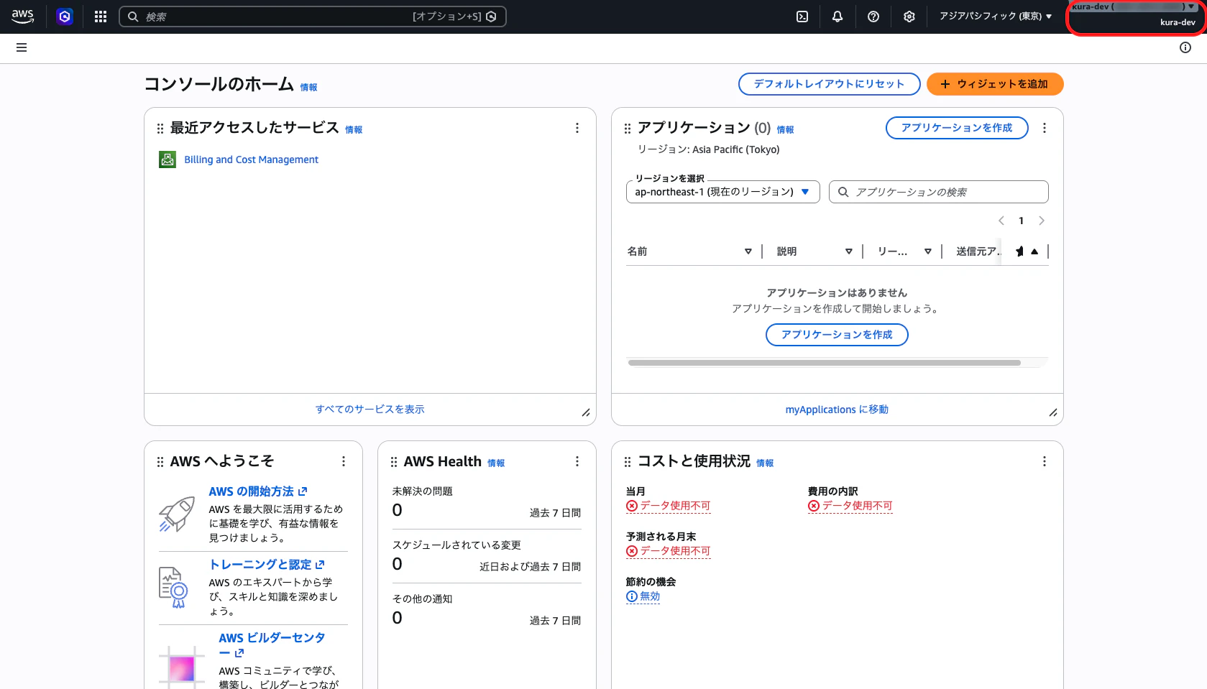The height and width of the screenshot is (689, 1207).
Task: Click the certificate icon beside トレーニングと認定
Action: (173, 587)
